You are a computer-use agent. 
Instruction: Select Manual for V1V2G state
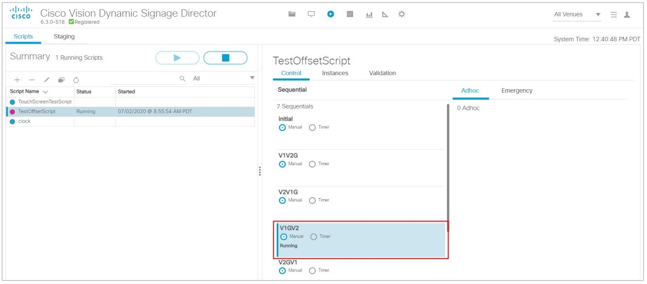click(x=282, y=164)
